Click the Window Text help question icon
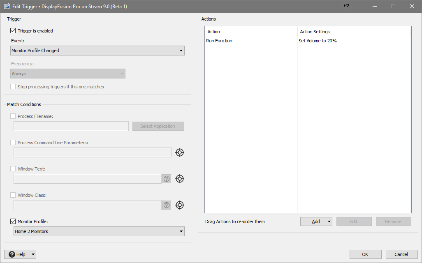This screenshot has width=422, height=263. point(167,179)
